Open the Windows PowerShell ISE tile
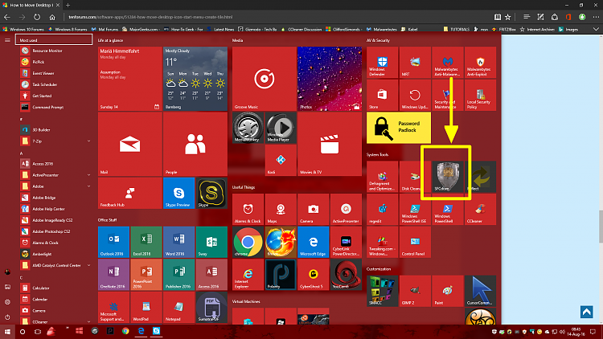603x339 pixels. click(x=415, y=209)
